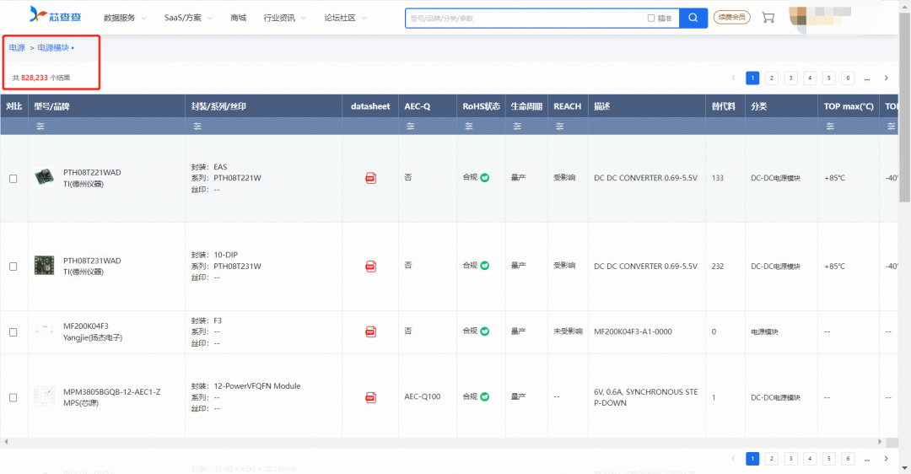Open PDF datasheet for PTH08T221WAD
Image resolution: width=911 pixels, height=474 pixels.
pyautogui.click(x=370, y=178)
